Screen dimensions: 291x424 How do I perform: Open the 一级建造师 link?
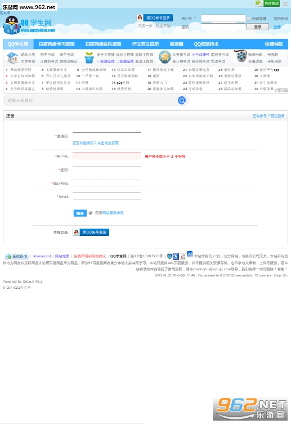105,61
